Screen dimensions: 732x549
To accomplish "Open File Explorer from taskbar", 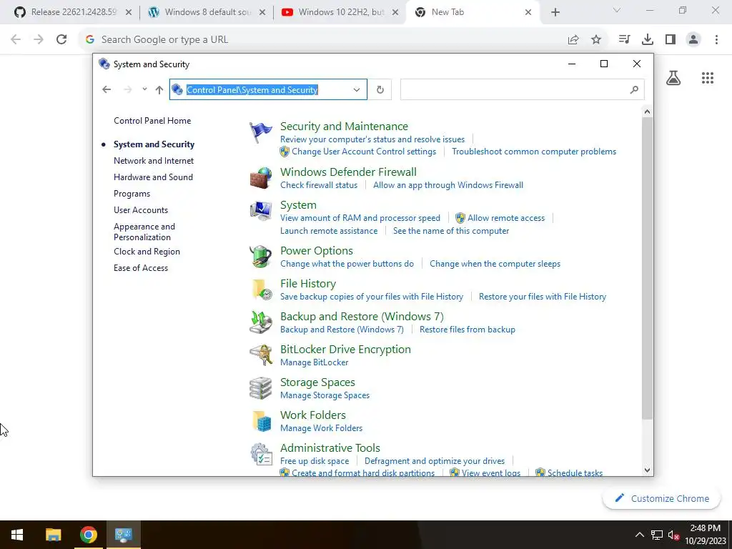I will tap(53, 535).
